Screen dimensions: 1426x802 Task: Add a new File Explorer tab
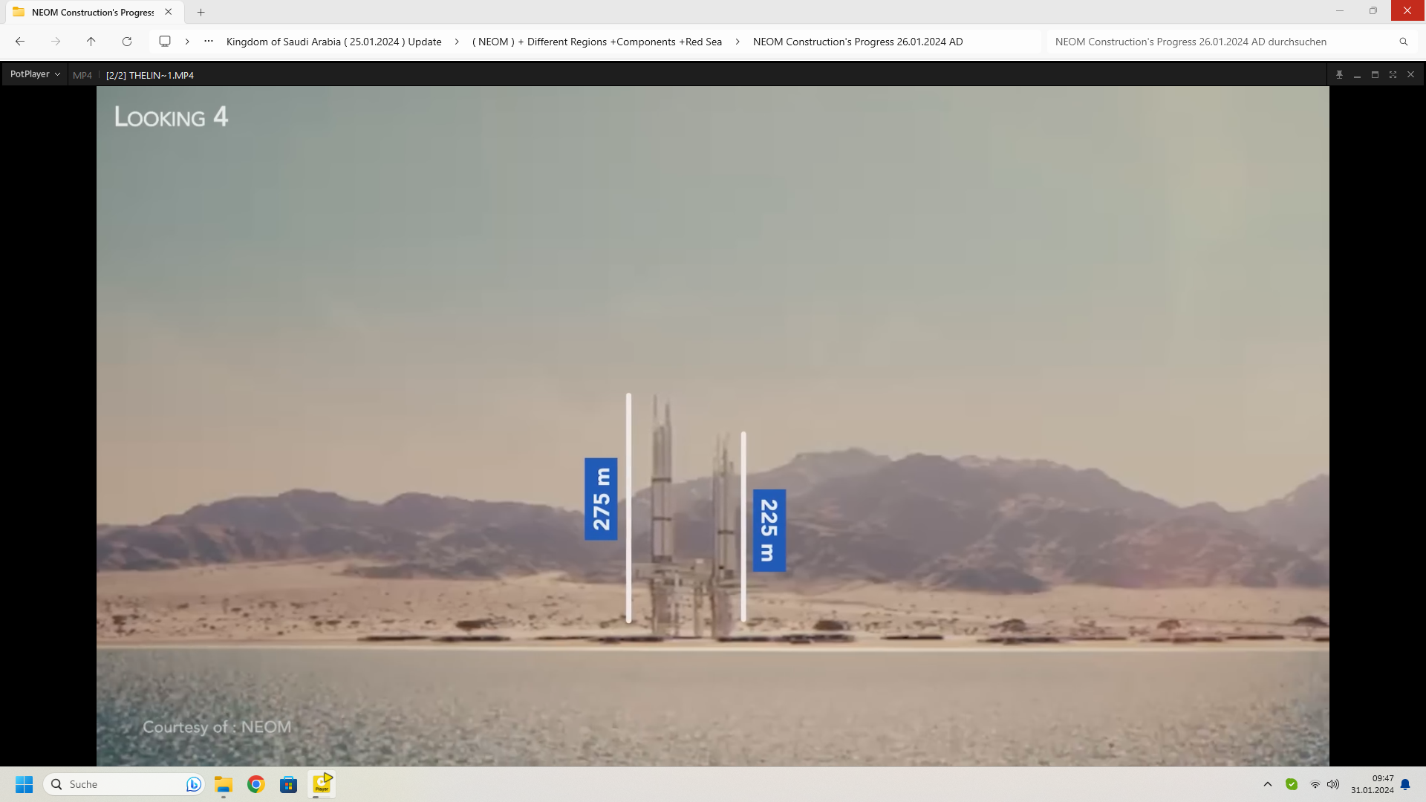tap(201, 12)
